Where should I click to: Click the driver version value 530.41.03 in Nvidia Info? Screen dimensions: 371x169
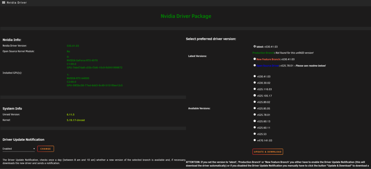(x=73, y=46)
